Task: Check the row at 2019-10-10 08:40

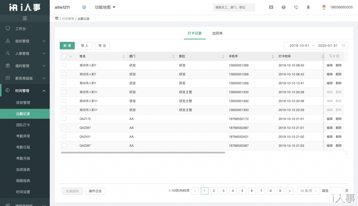Action: 64,65
